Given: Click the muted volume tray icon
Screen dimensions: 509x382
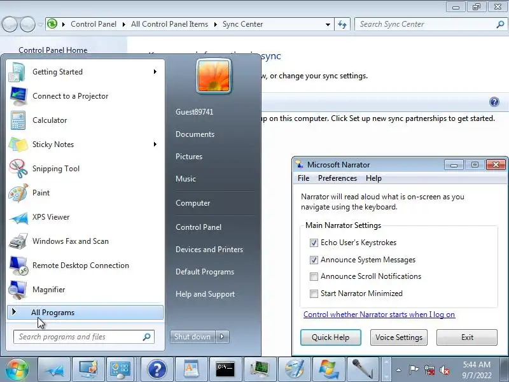Looking at the screenshot, I should pyautogui.click(x=445, y=370).
